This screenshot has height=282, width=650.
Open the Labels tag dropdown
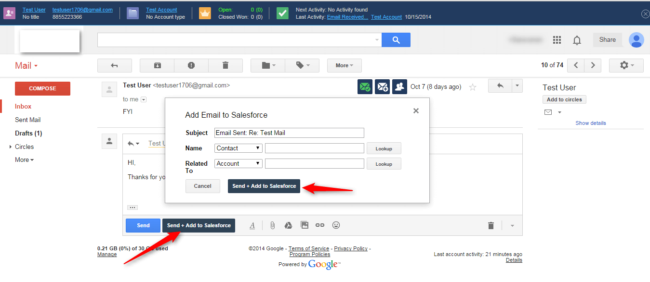(x=302, y=65)
